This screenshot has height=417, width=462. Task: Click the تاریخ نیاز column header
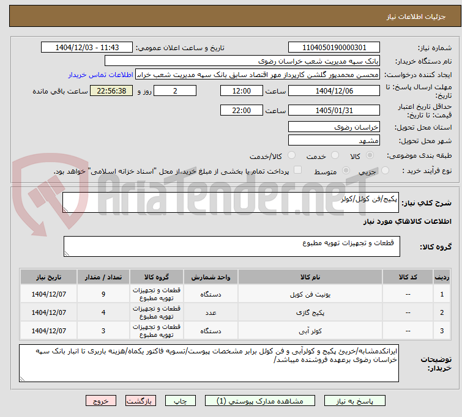point(48,277)
